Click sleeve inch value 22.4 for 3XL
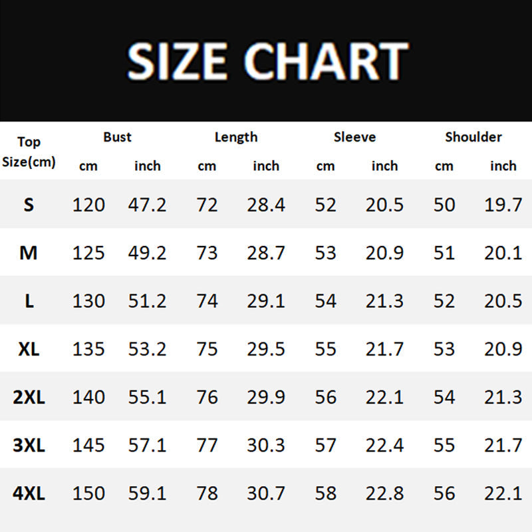The height and width of the screenshot is (532, 532). [x=384, y=445]
